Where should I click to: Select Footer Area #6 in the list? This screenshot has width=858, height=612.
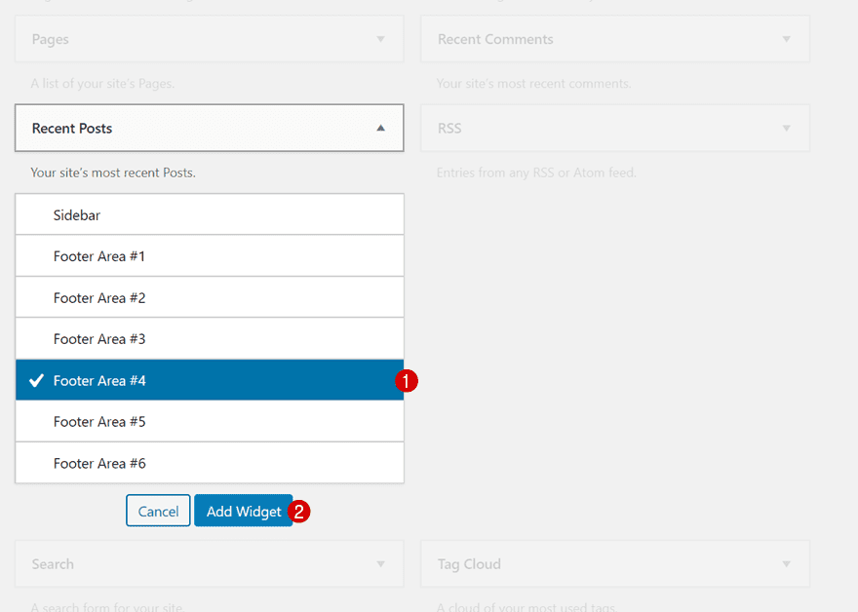coord(209,463)
